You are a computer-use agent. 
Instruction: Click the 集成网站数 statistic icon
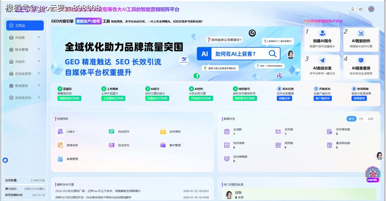[x=329, y=145]
